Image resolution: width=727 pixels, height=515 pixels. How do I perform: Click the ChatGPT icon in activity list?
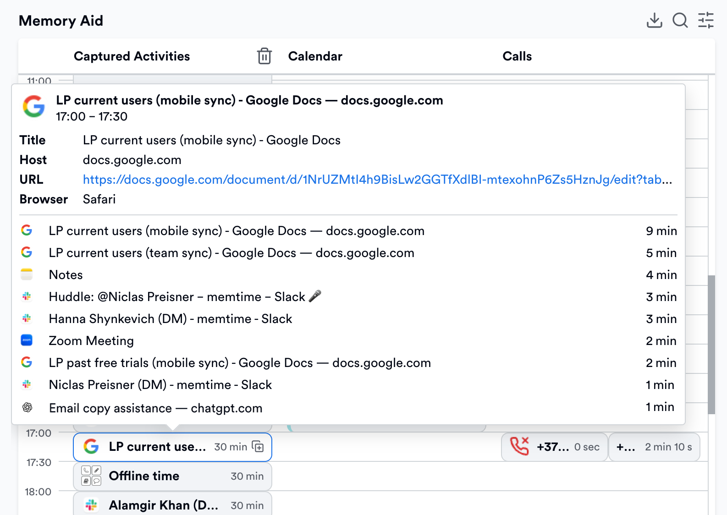[27, 407]
